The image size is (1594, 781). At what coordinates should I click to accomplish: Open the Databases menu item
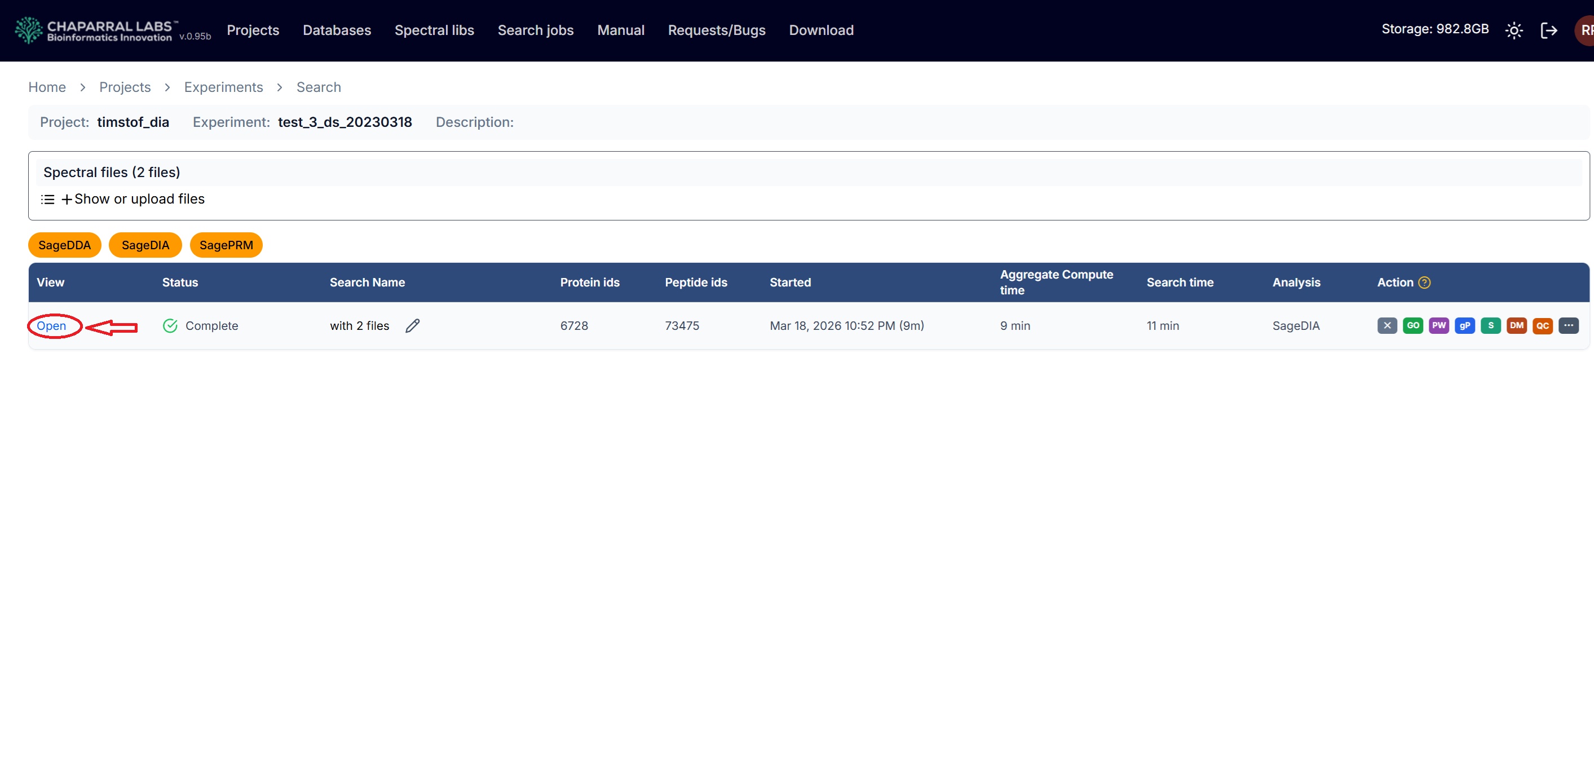337,30
